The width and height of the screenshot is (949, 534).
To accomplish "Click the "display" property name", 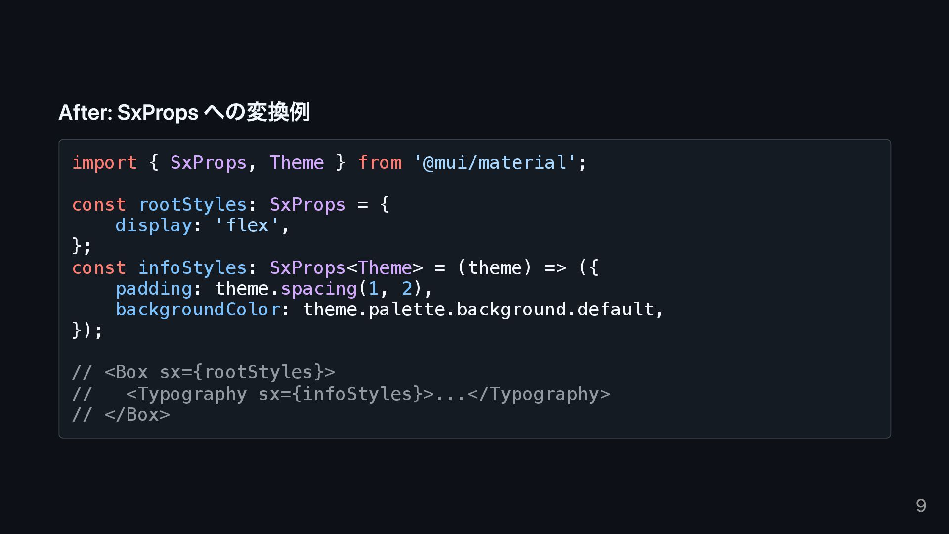I will point(154,225).
